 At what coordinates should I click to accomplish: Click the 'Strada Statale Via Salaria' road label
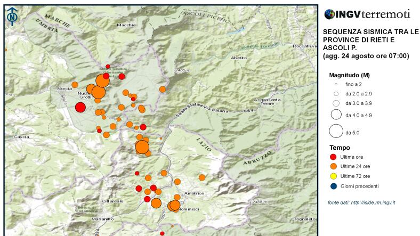point(203,111)
